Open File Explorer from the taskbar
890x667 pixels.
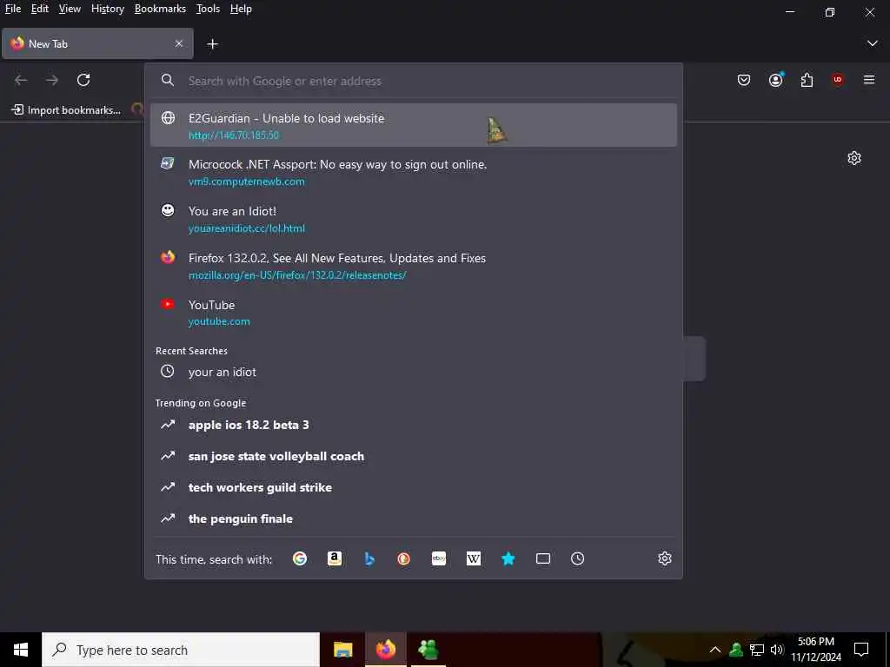click(x=342, y=650)
